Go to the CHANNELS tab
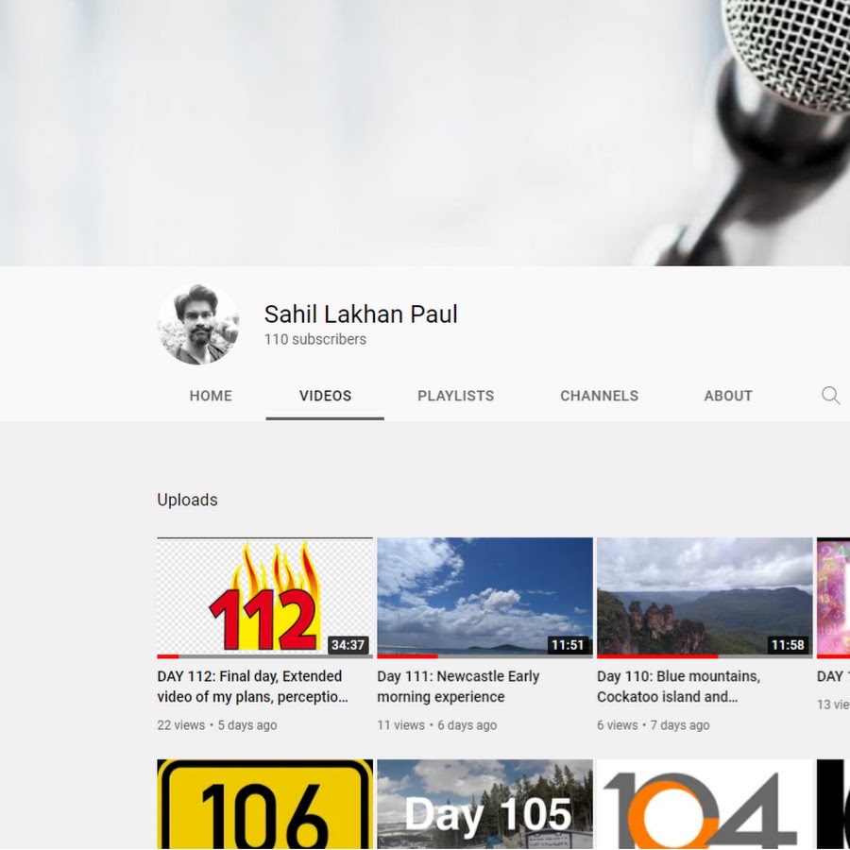The width and height of the screenshot is (850, 850). (x=599, y=396)
